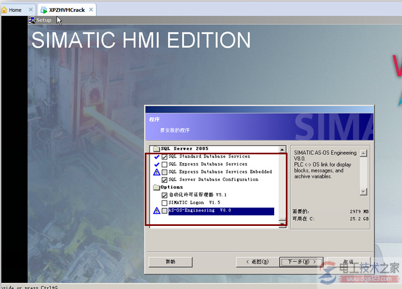Select SQL Server Database Configuration label

(x=213, y=180)
